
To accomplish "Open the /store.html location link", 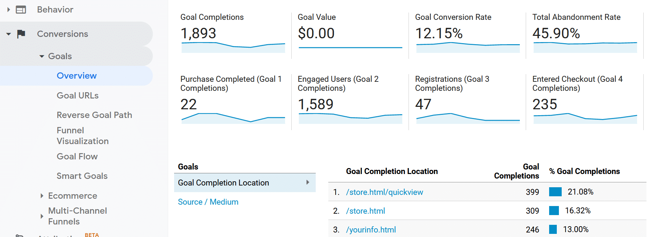I will [365, 211].
